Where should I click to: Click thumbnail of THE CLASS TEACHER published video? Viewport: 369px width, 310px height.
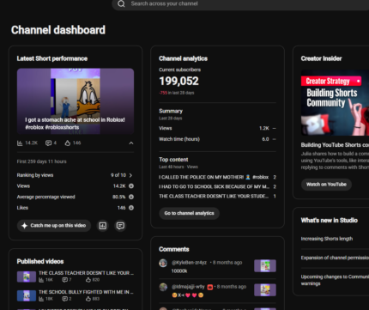(27, 277)
